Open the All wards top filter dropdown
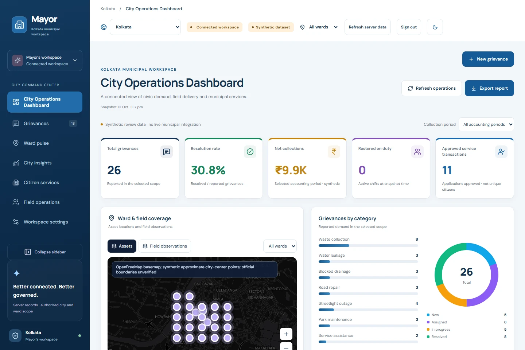Viewport: 525px width, 350px height. (x=323, y=27)
